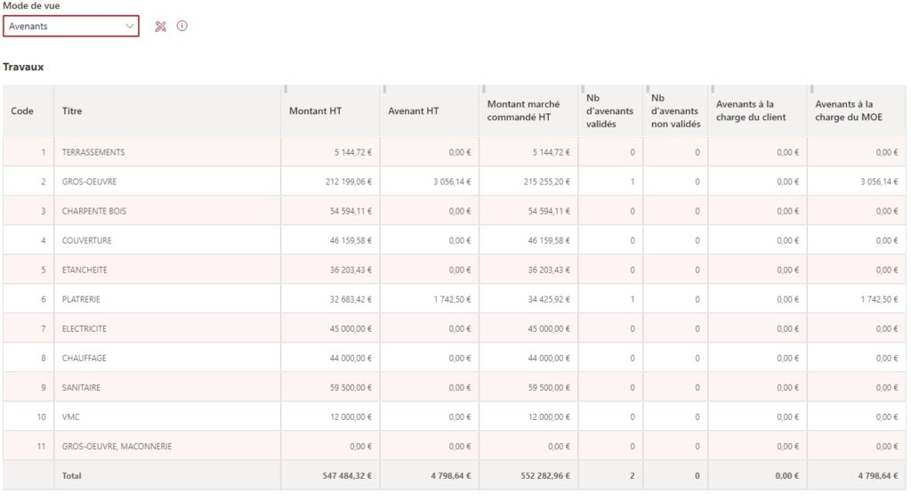Expand the Avenants view mode dropdown
Image resolution: width=911 pixels, height=502 pixels.
71,26
